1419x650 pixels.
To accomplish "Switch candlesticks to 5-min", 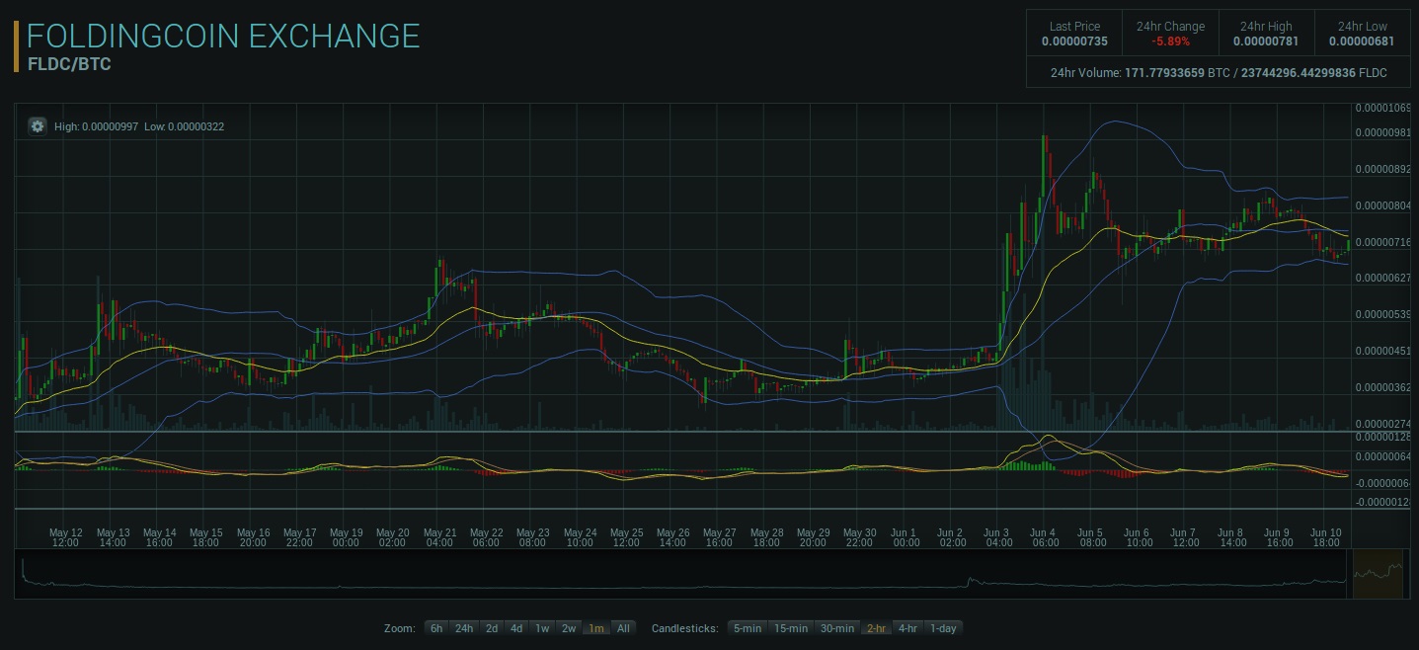I will 748,628.
